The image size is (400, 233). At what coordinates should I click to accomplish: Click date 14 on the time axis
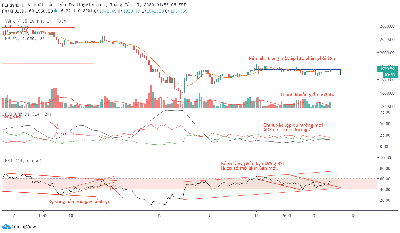256,216
